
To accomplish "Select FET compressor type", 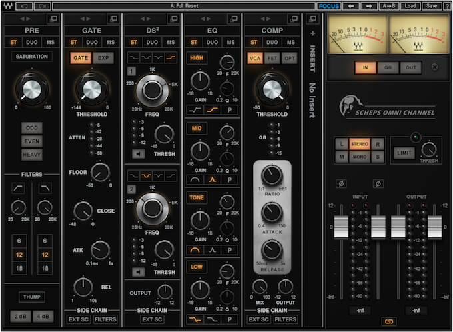I will coord(272,58).
